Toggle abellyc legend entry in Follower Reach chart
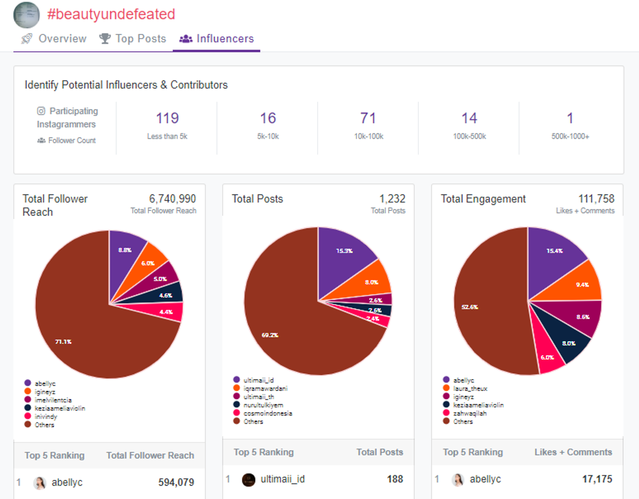639x499 pixels. [x=45, y=384]
